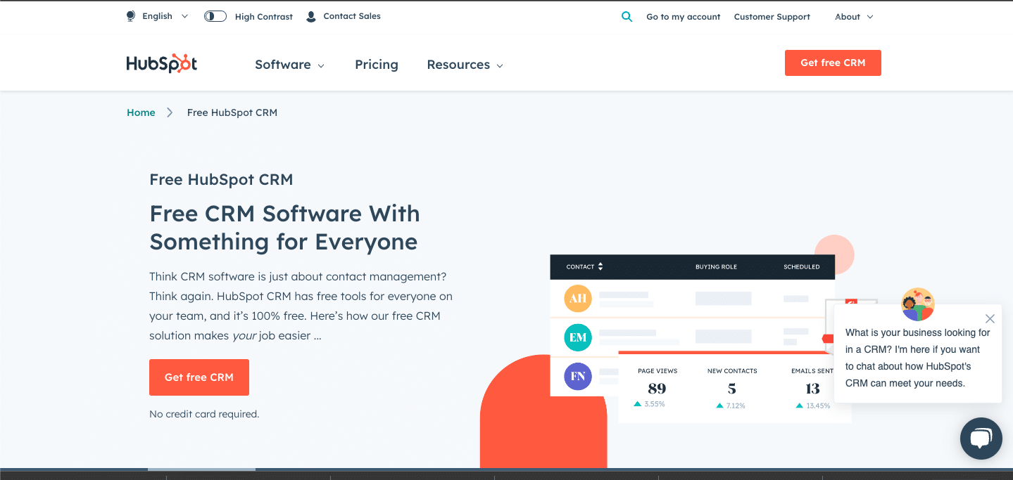Click the Page Views 89 stat
This screenshot has width=1013, height=480.
[657, 387]
